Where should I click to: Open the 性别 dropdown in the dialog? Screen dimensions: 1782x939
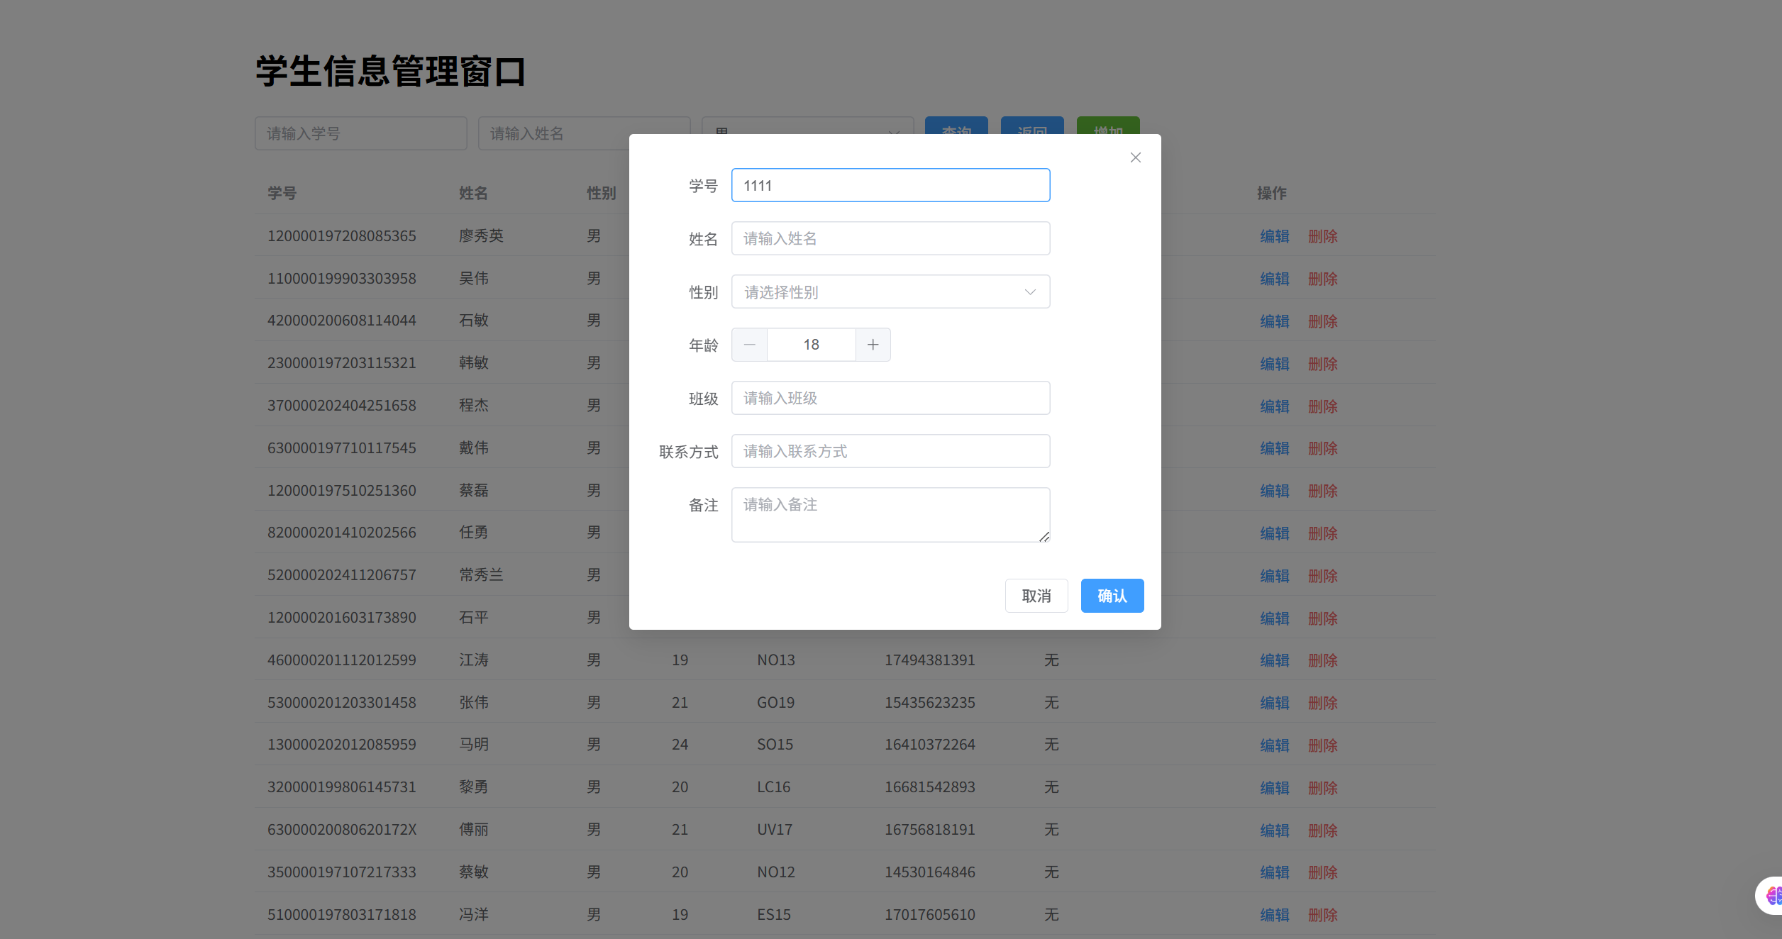coord(890,291)
